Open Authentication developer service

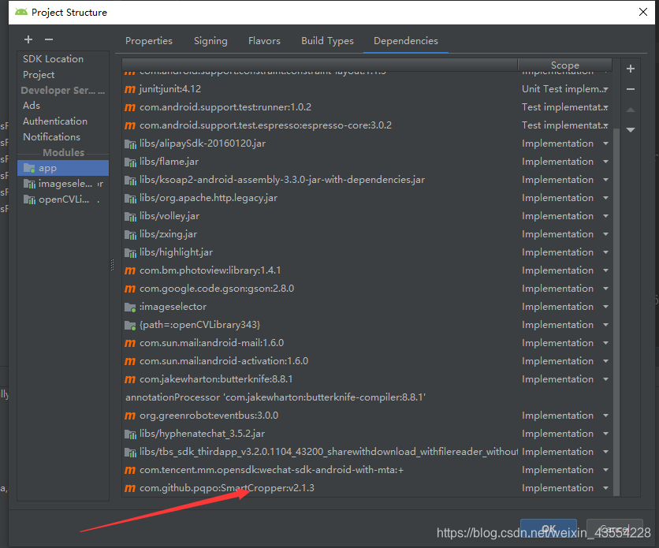click(55, 121)
